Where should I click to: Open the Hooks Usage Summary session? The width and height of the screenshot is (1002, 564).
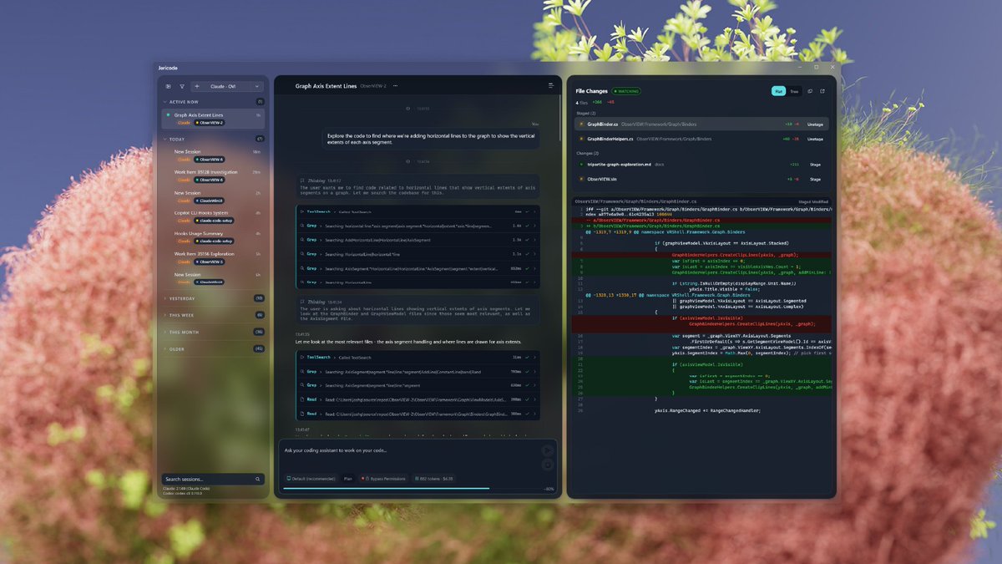(213, 237)
